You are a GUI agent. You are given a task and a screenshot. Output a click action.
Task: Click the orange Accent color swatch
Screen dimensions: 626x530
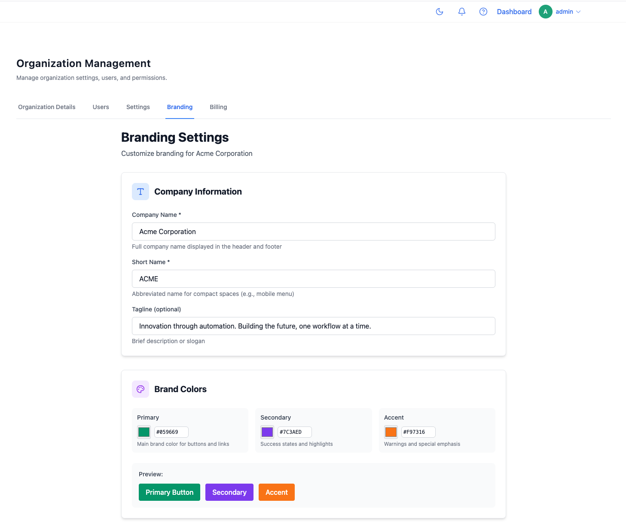click(x=391, y=432)
